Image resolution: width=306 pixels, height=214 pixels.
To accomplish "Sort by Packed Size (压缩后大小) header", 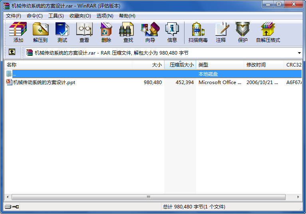I will pos(180,65).
